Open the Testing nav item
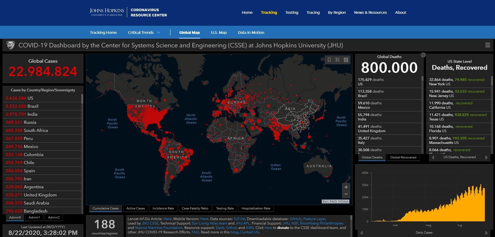495x237 pixels. tap(292, 12)
